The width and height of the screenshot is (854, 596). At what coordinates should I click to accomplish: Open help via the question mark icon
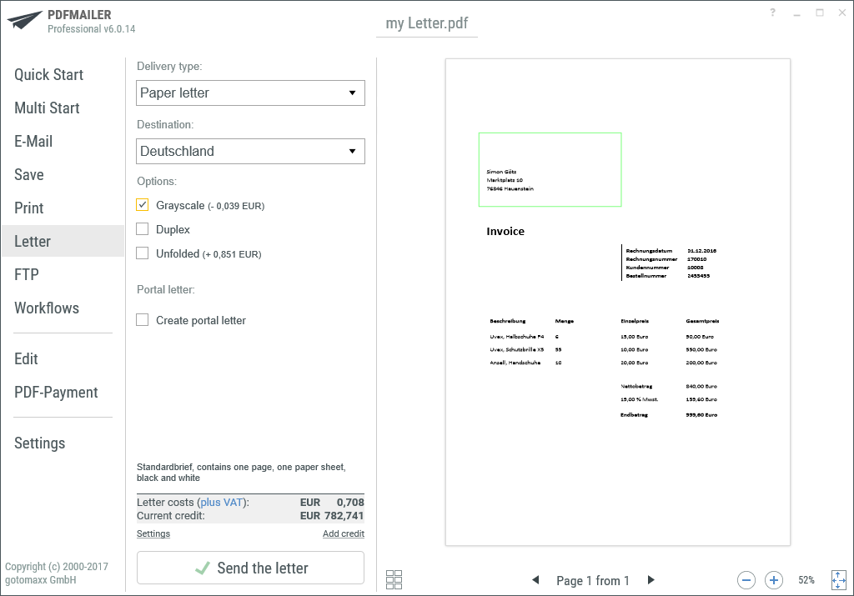pyautogui.click(x=771, y=13)
